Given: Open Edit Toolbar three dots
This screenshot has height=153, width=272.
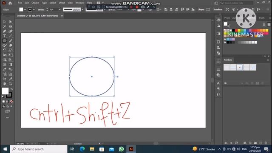Looking at the screenshot, I should [8, 118].
